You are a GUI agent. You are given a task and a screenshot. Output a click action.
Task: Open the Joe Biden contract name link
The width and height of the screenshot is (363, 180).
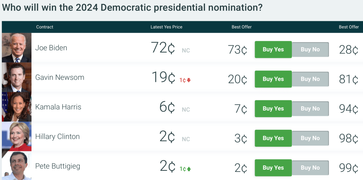(51, 48)
